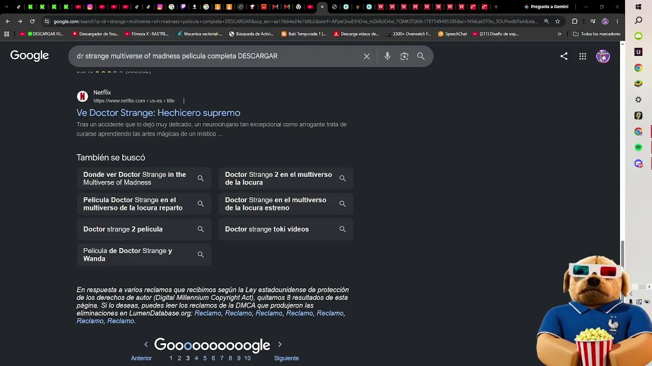Viewport: 652px width, 366px height.
Task: Go to next results page arrow
Action: pos(280,345)
